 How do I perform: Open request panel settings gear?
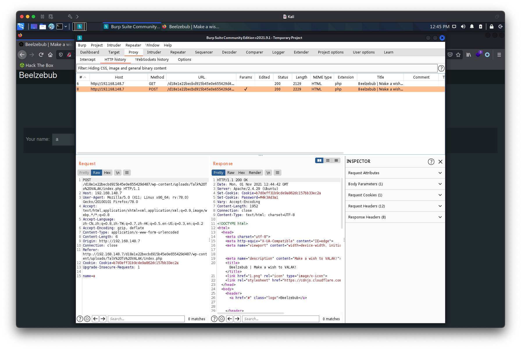coord(87,319)
